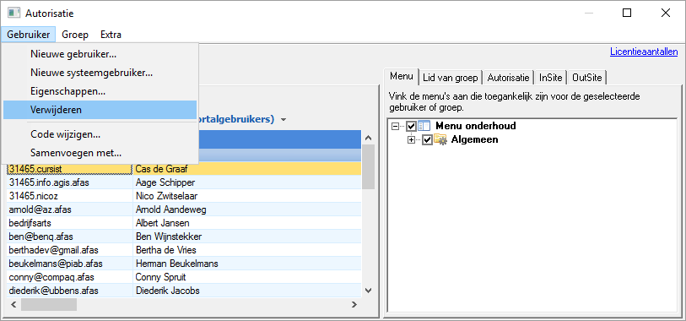Click the Menu onderhoud menu icon
This screenshot has height=321, width=686.
pos(424,126)
